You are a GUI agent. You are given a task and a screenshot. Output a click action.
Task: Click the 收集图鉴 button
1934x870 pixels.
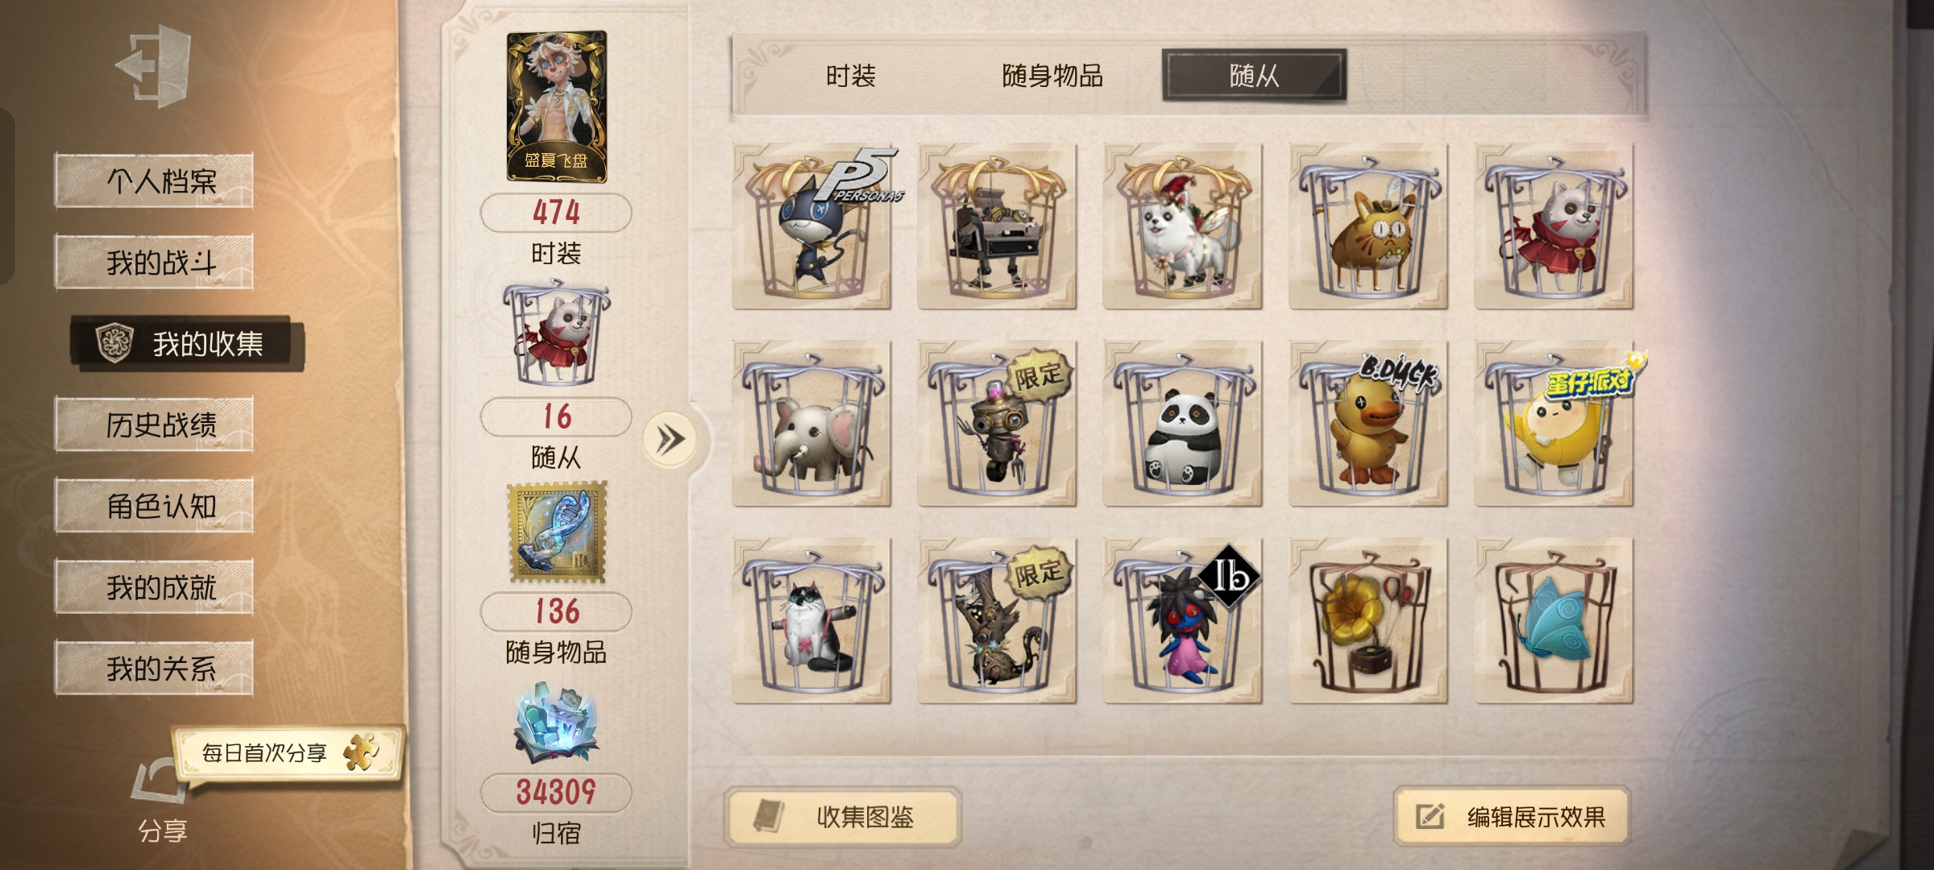843,817
